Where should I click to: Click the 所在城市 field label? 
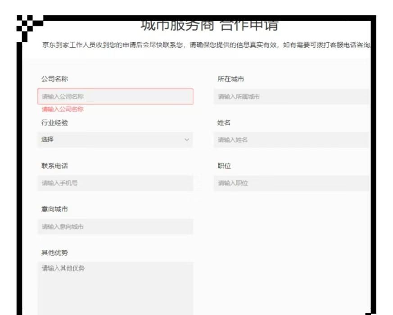click(230, 79)
